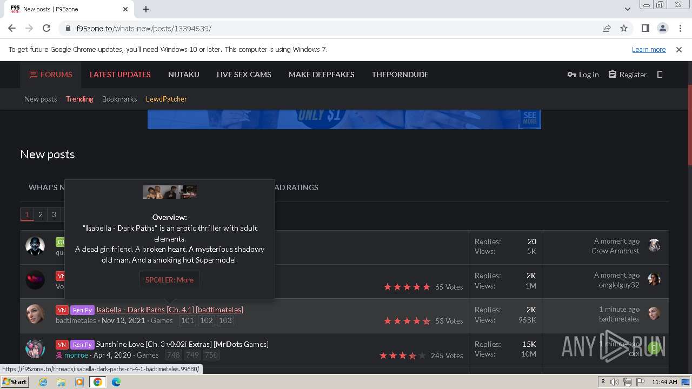Open the FORUMS menu item

[51, 75]
